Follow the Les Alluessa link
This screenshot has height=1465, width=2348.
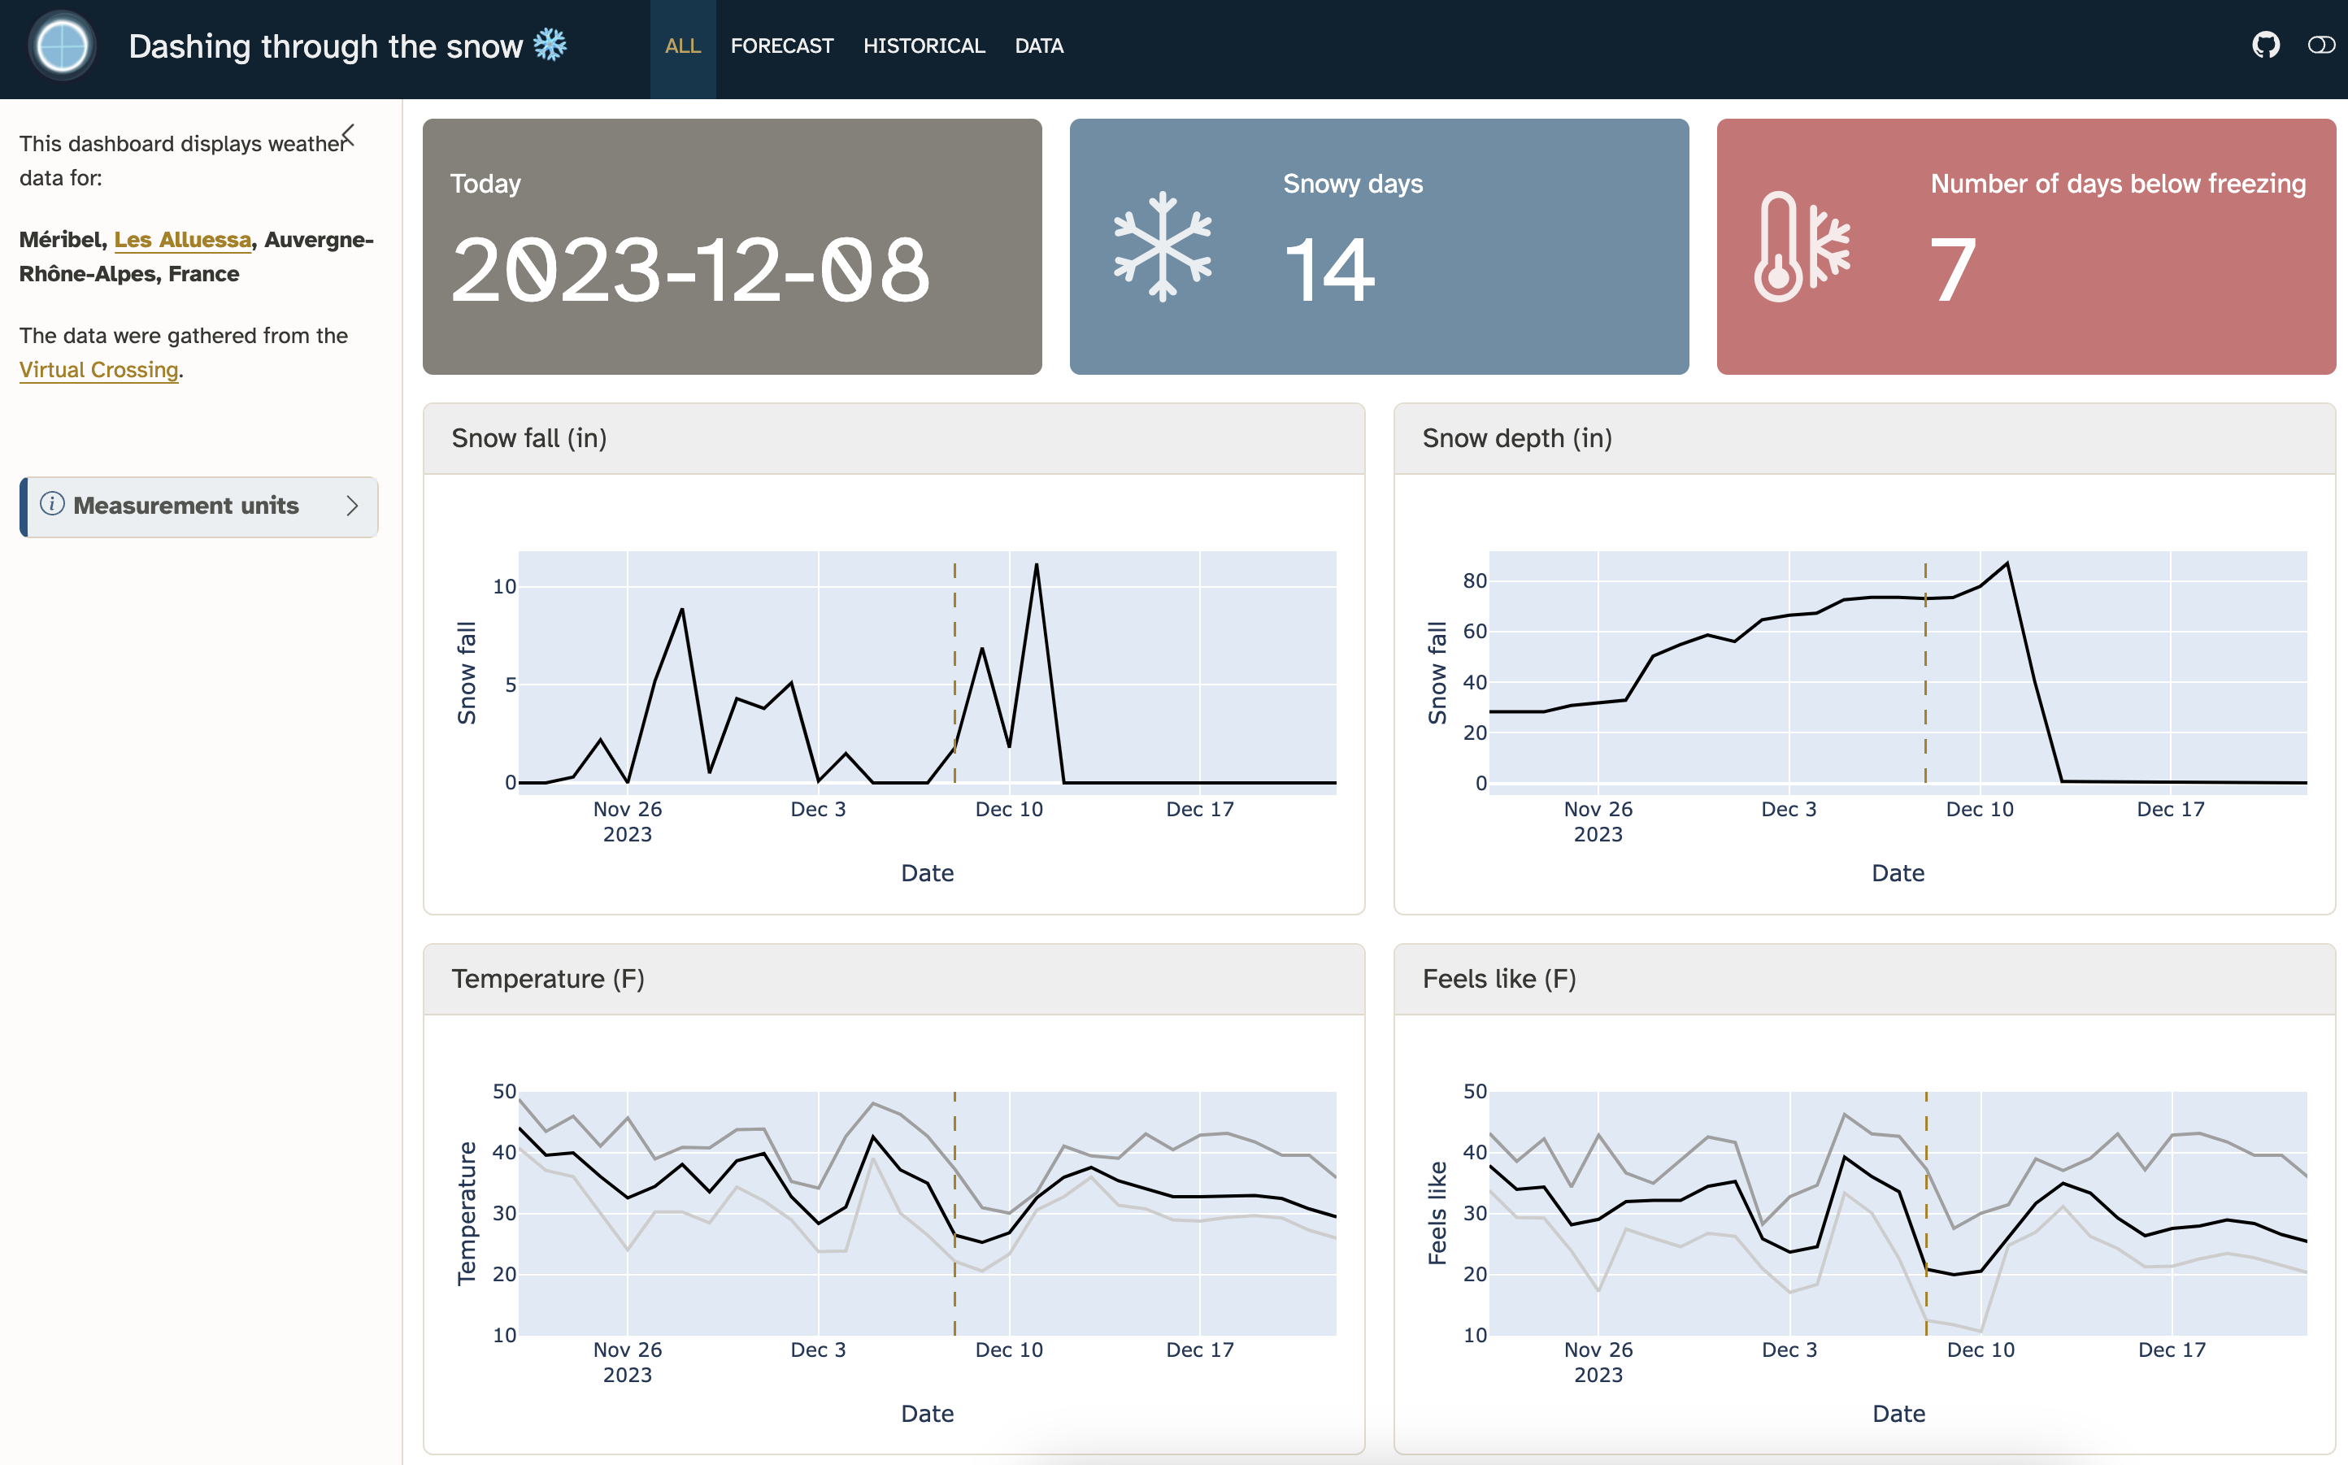coord(182,239)
